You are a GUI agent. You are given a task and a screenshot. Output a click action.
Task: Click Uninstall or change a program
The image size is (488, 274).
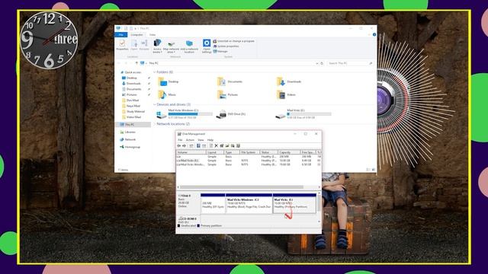click(233, 41)
